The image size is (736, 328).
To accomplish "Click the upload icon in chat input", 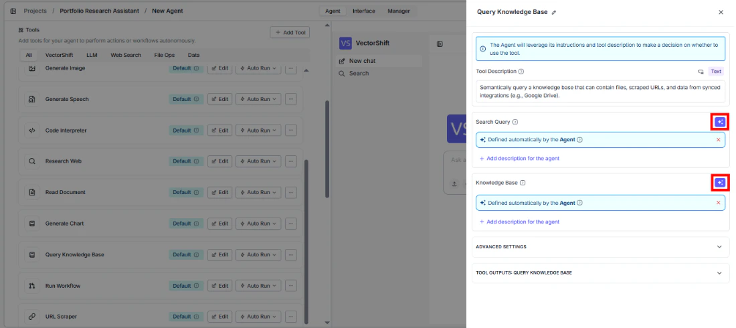I will pos(454,183).
